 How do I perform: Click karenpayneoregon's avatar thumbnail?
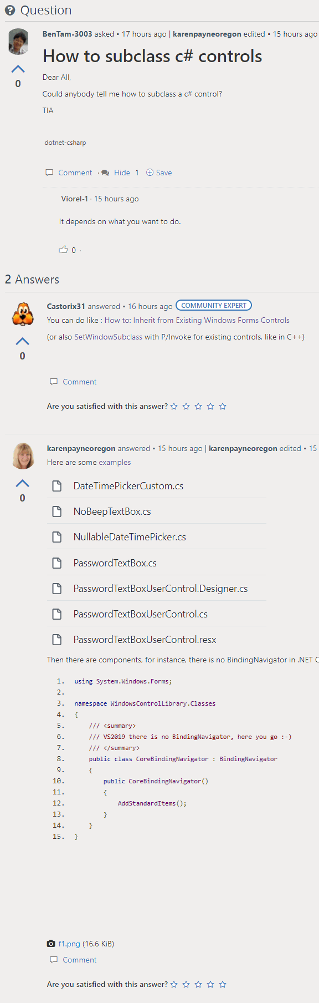point(23,455)
